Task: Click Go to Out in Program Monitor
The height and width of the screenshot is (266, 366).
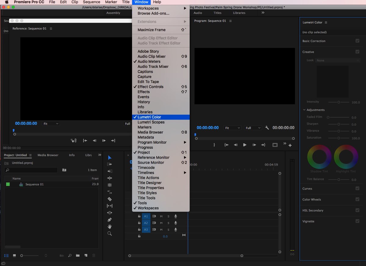Action: point(263,145)
